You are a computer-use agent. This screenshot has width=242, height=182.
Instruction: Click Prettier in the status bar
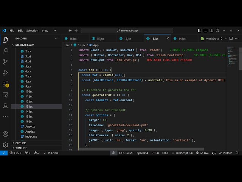(x=226, y=153)
